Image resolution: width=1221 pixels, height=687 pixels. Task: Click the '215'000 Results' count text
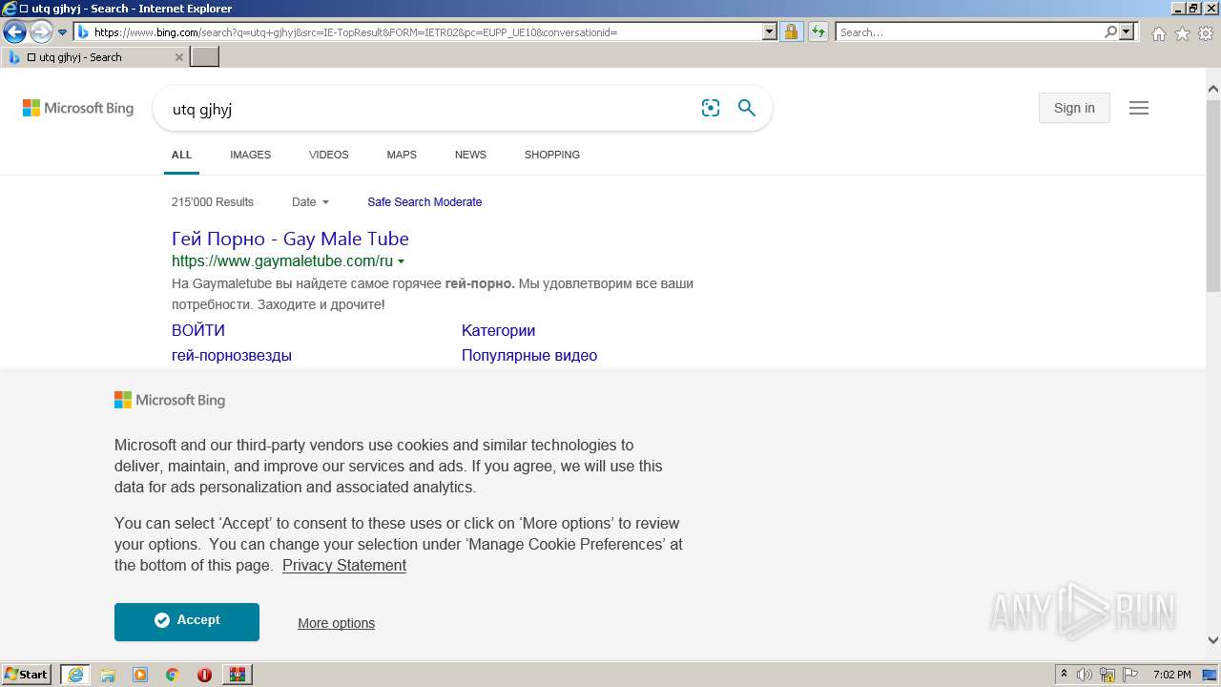[213, 202]
